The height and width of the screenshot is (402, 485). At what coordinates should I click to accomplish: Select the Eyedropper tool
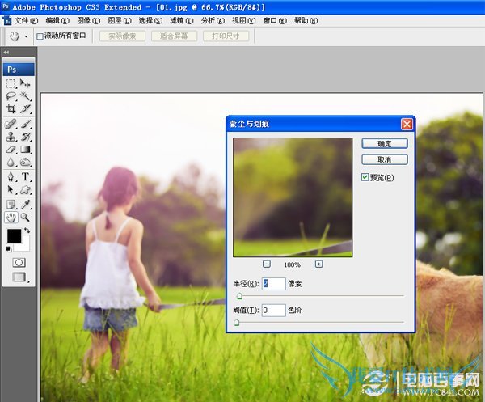tap(25, 205)
